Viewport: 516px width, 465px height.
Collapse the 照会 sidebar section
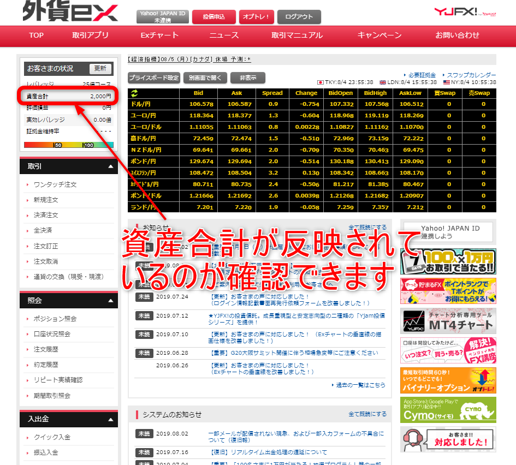click(111, 301)
